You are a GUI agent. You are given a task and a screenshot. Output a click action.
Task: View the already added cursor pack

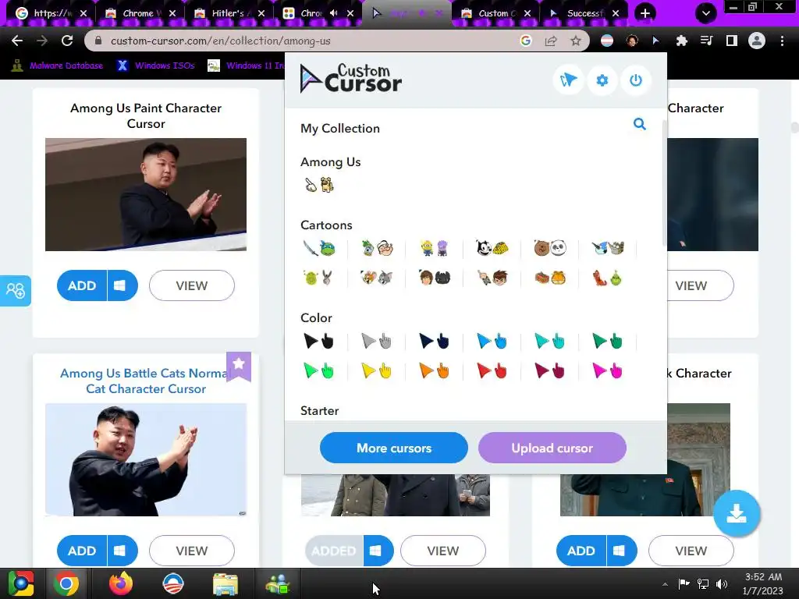pos(443,551)
